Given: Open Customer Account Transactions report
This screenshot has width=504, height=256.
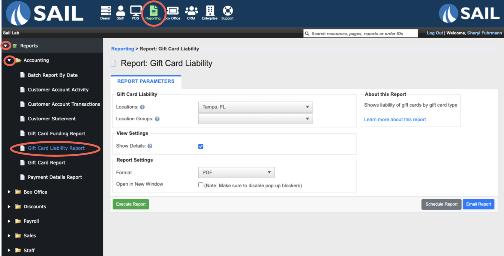Looking at the screenshot, I should click(64, 104).
